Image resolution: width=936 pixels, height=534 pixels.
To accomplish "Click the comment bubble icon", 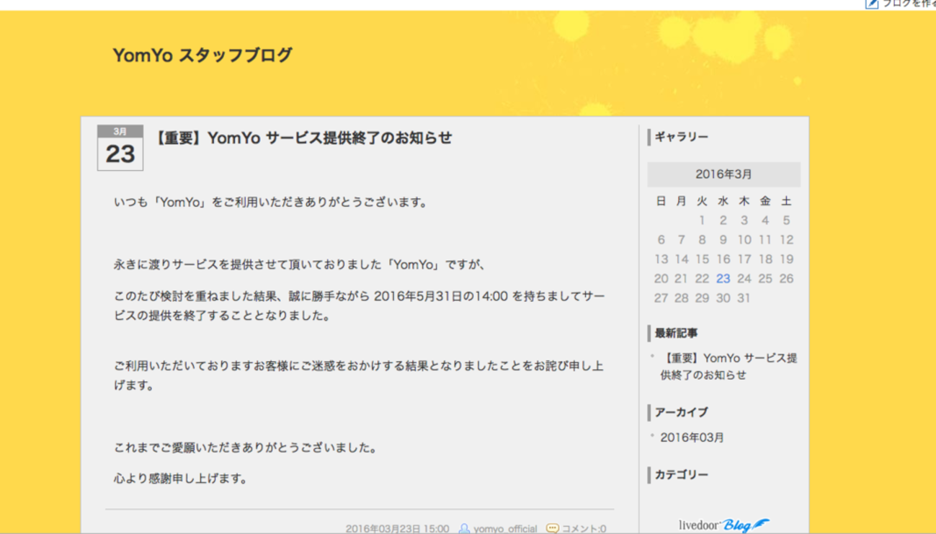I will (x=553, y=528).
